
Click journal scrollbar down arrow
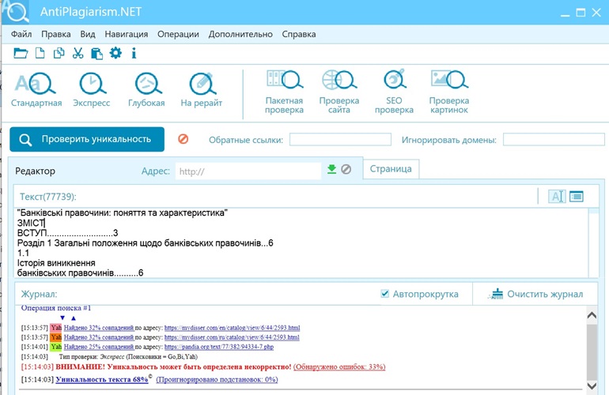tap(592, 386)
